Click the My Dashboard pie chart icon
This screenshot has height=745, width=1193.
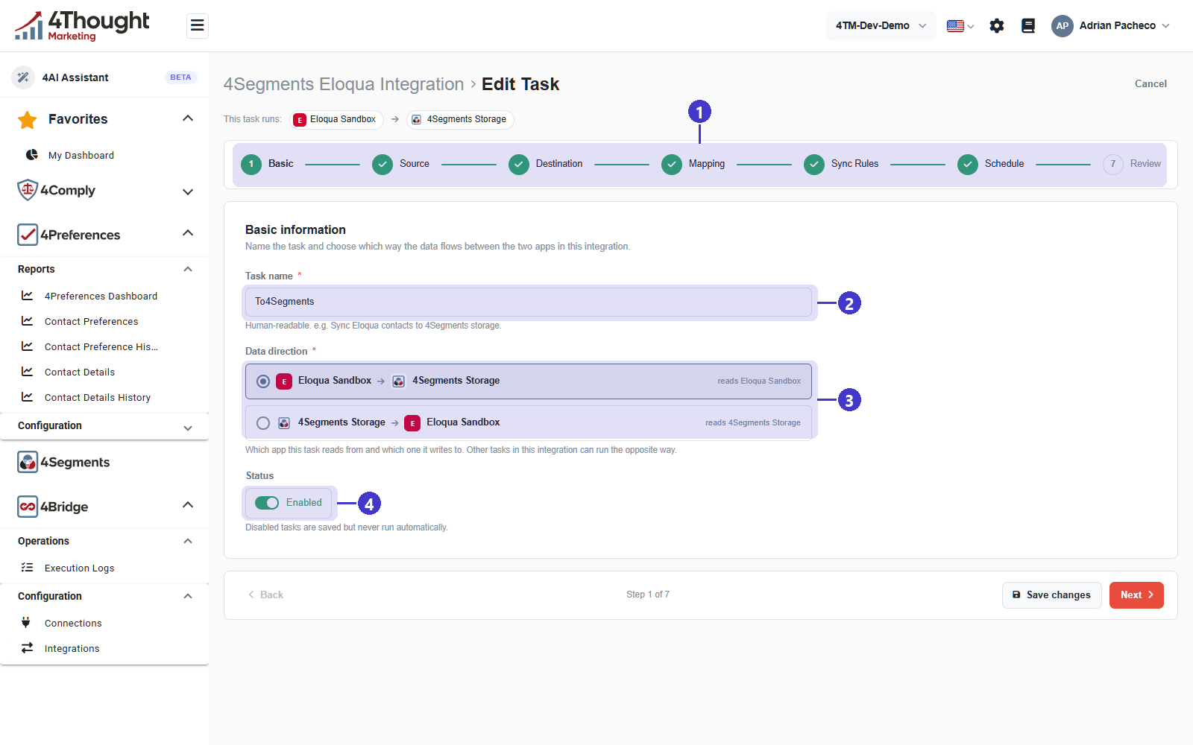tap(32, 155)
